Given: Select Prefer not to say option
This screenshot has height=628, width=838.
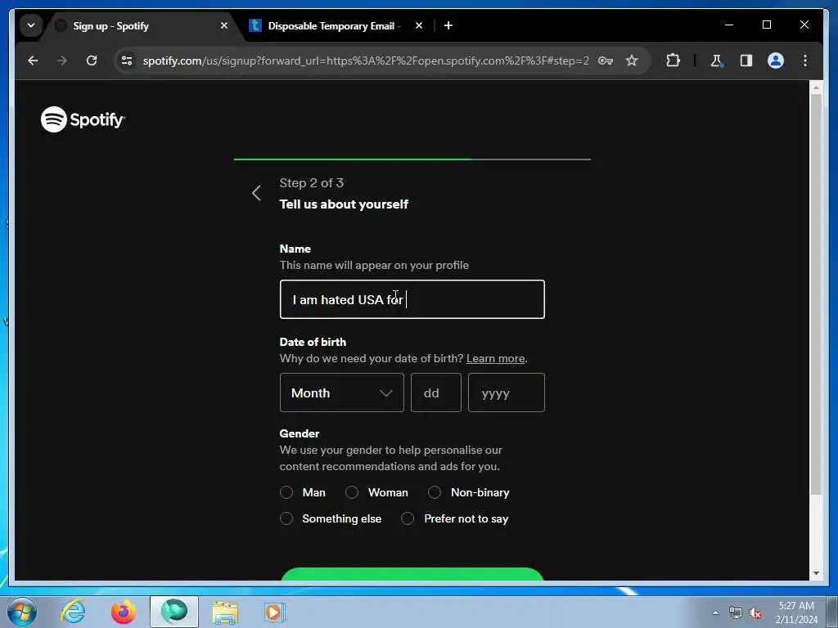Looking at the screenshot, I should (408, 518).
